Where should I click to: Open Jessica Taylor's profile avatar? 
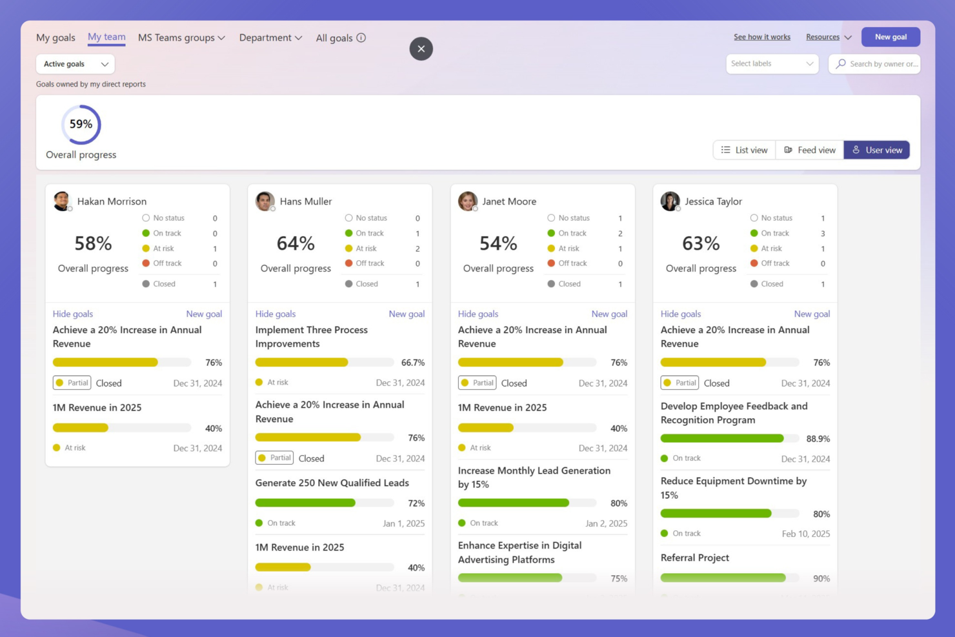tap(670, 201)
